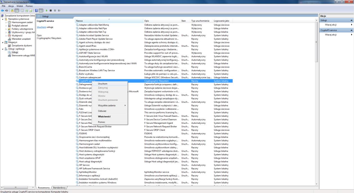Open the Widok menu
This screenshot has width=354, height=193.
(20, 6)
